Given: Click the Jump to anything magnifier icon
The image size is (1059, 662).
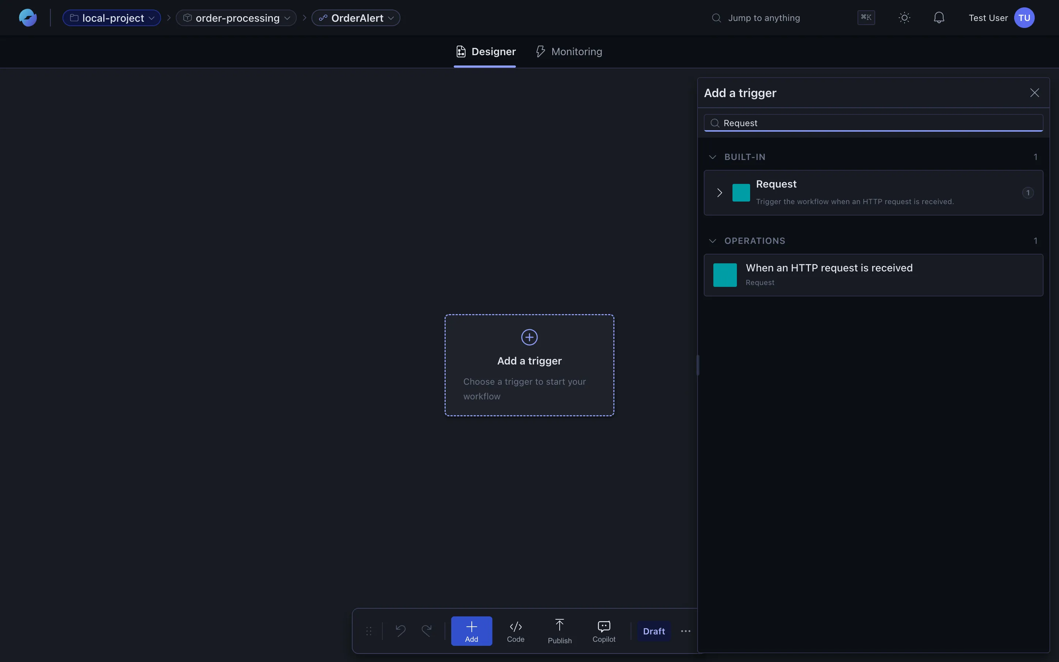Looking at the screenshot, I should [x=716, y=18].
